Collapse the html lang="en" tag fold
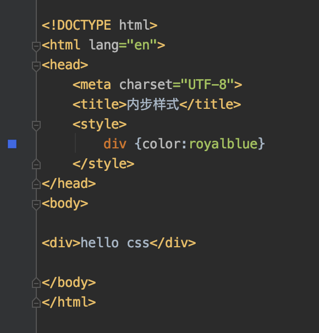 (x=36, y=47)
